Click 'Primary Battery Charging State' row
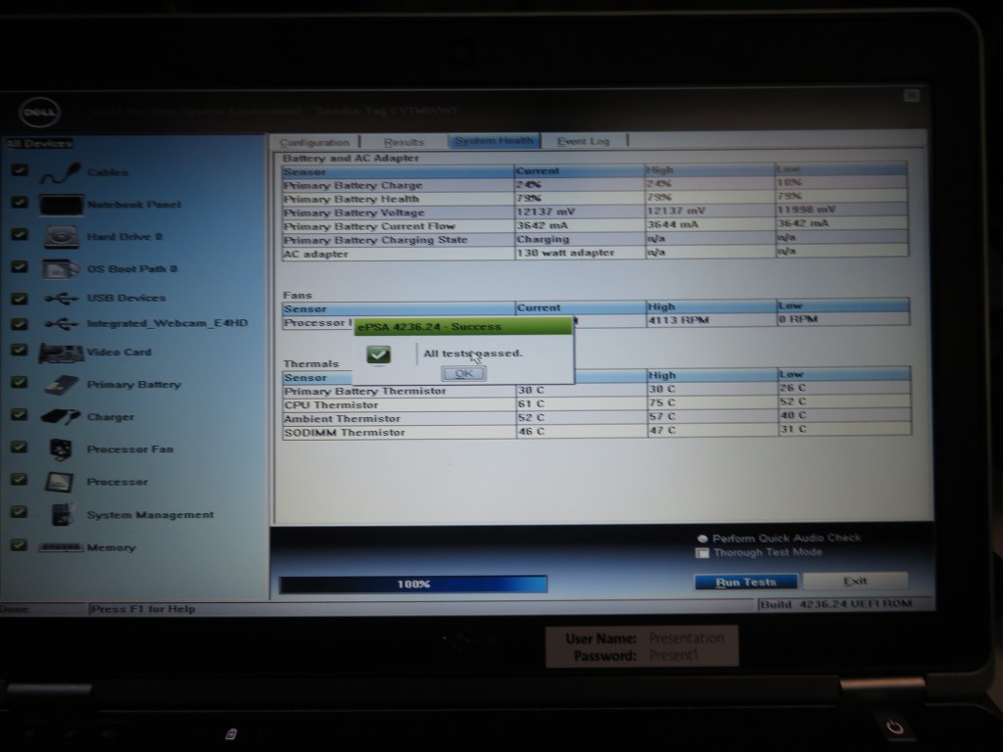Screen dimensions: 1003x752 point(595,240)
